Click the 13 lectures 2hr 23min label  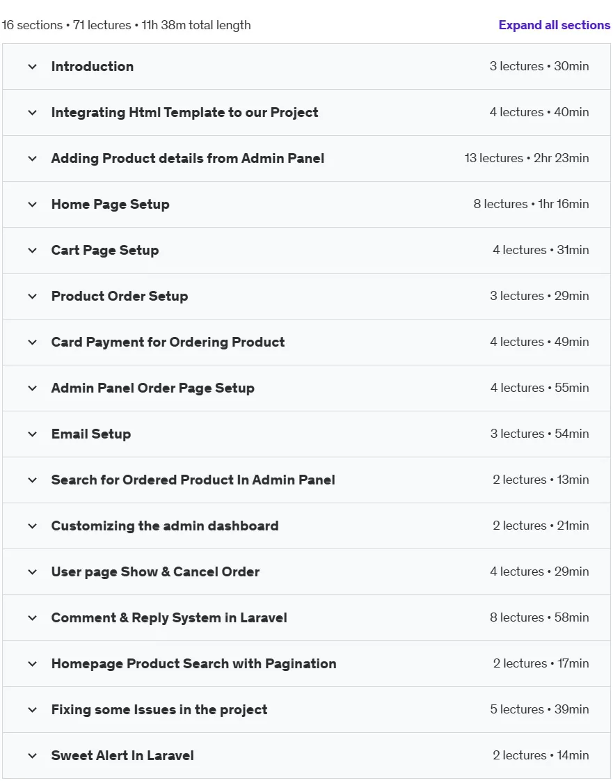(x=526, y=159)
